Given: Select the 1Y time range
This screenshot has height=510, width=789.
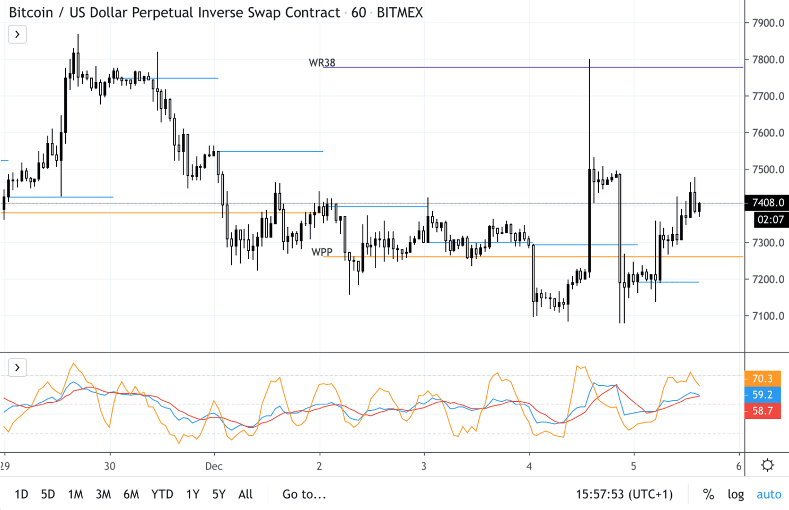Looking at the screenshot, I should point(192,494).
